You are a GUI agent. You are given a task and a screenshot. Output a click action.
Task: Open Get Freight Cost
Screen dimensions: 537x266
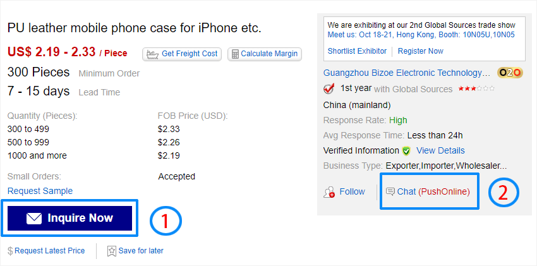point(189,54)
